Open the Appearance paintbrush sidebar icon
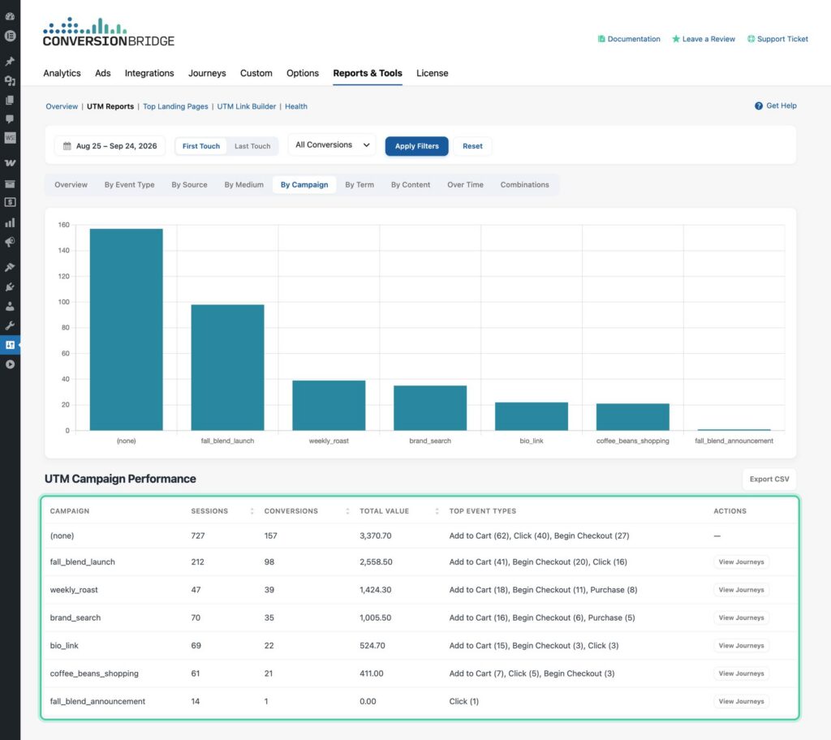This screenshot has width=831, height=740. (x=10, y=267)
